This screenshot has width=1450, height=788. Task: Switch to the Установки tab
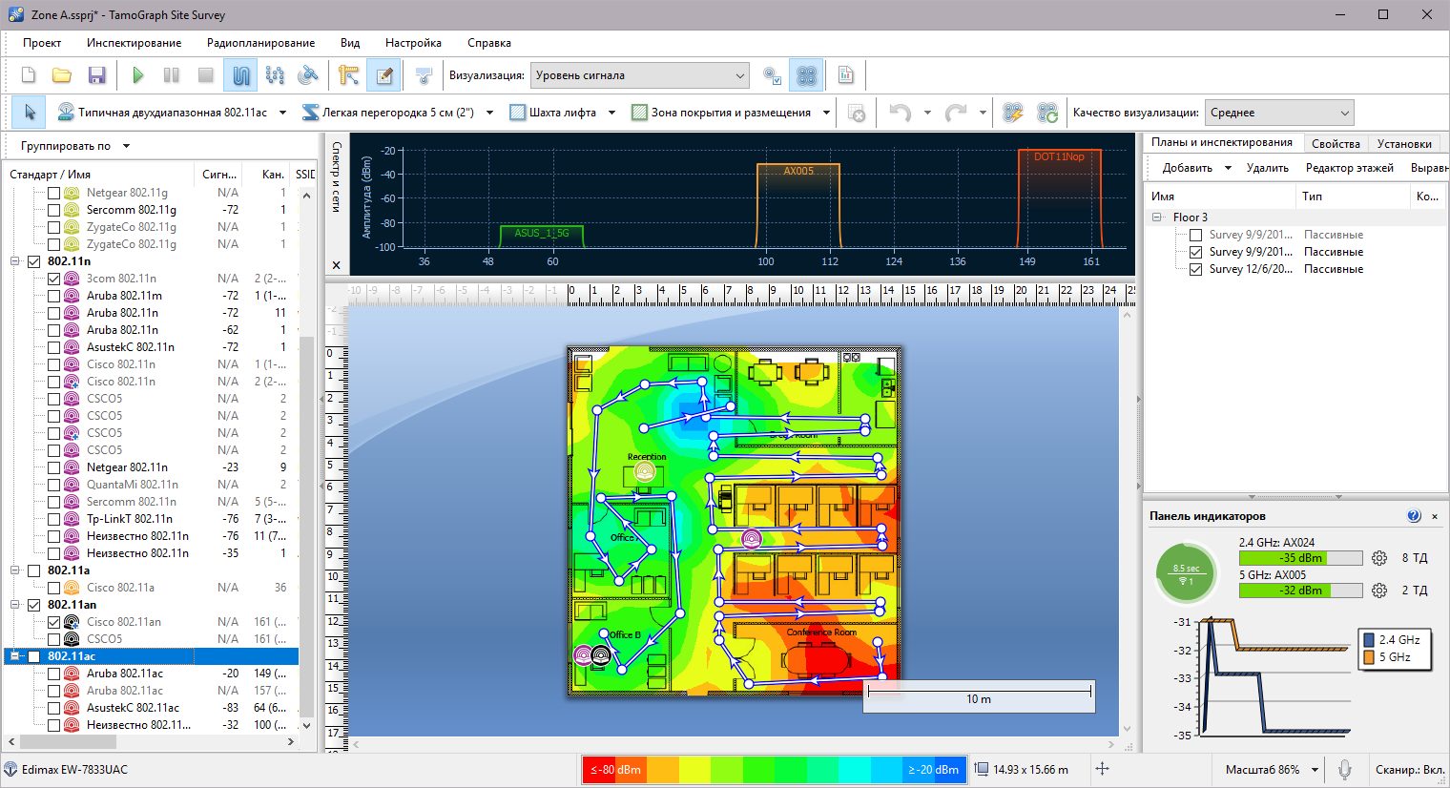1404,143
